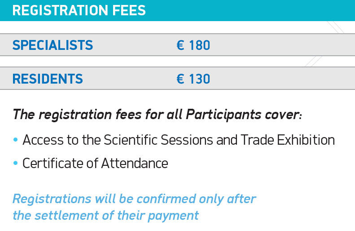Click the bullet before Access to Scientific Sessions
This screenshot has width=355, height=231.
pos(15,140)
